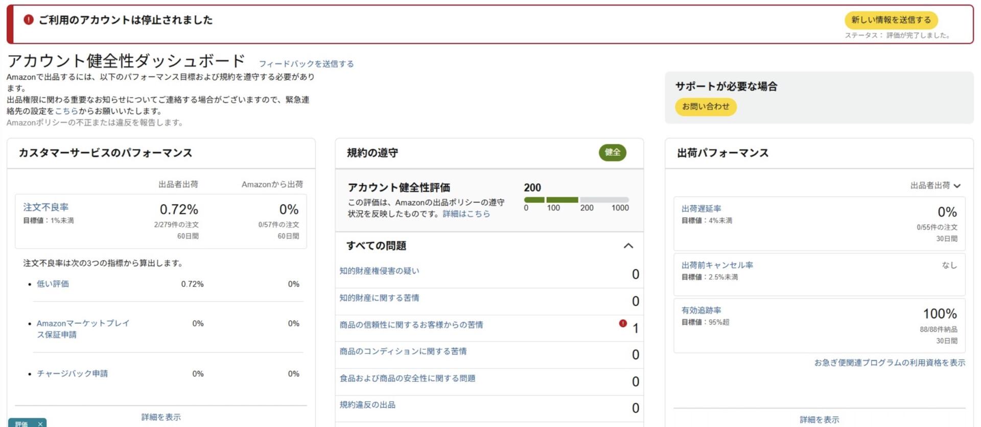Click お急ぎ便関連プログラムの利用資格を表示 link
This screenshot has height=427, width=981.
point(889,363)
